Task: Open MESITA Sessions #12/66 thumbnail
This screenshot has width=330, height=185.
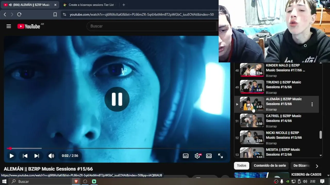Action: click(x=252, y=153)
